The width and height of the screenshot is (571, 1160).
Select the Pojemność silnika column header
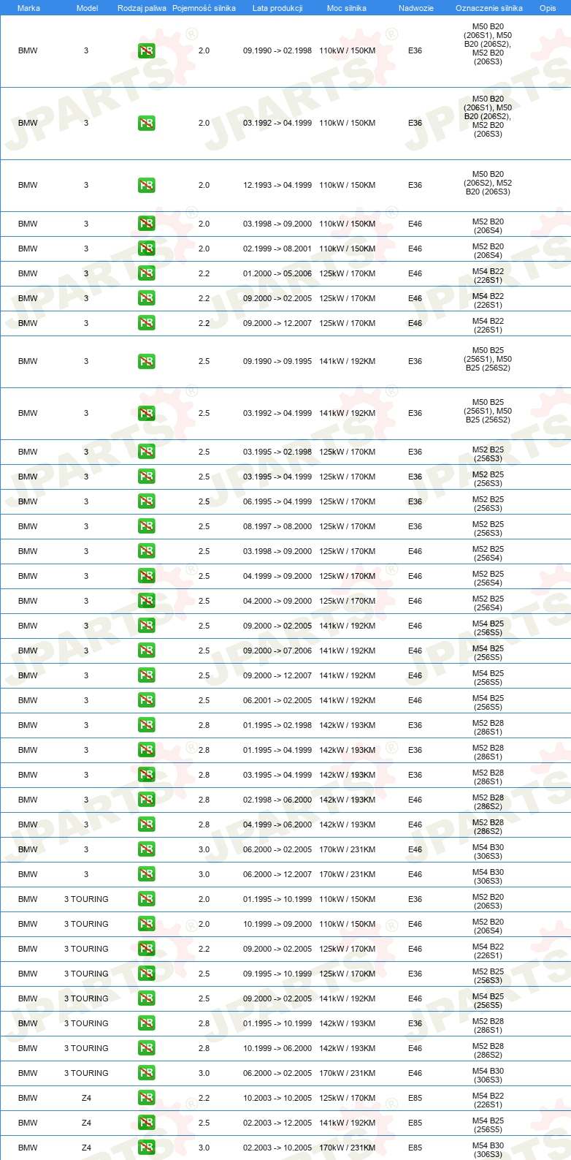(x=204, y=8)
